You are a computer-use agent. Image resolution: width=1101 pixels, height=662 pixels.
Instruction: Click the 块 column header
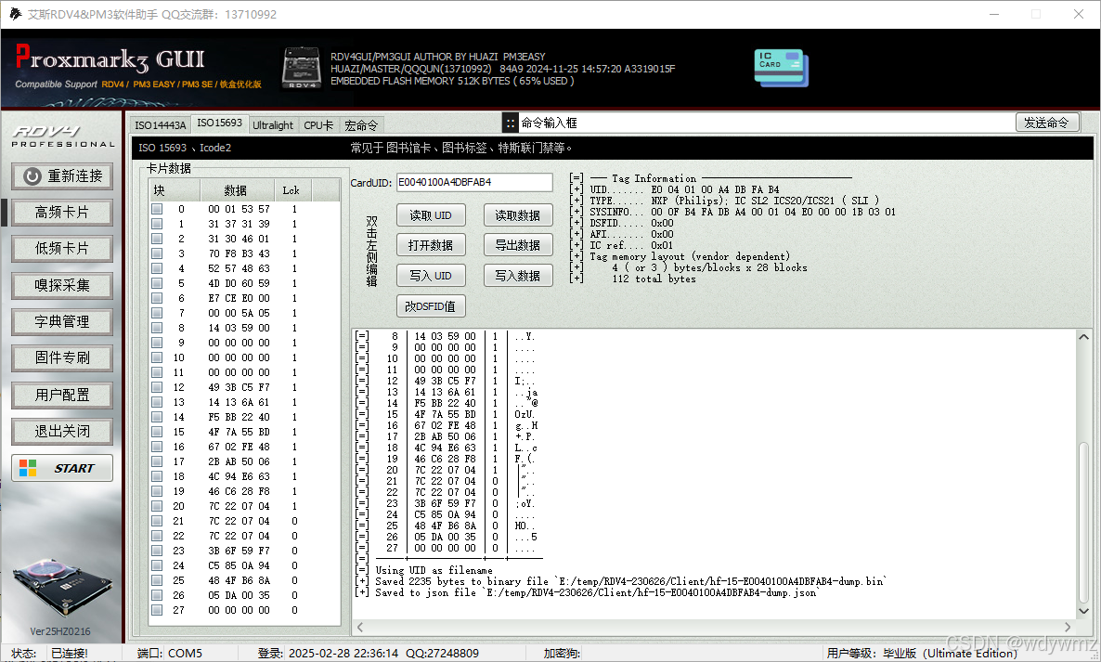(x=175, y=190)
